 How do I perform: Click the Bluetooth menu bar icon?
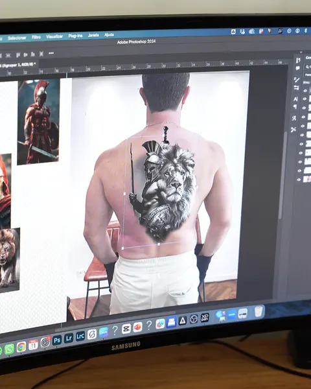[x=306, y=30]
